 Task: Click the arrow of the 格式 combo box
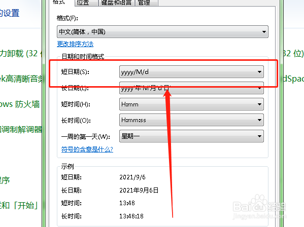point(264,32)
